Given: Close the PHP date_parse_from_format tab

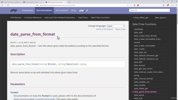Looking at the screenshot, I should pyautogui.click(x=66, y=2).
